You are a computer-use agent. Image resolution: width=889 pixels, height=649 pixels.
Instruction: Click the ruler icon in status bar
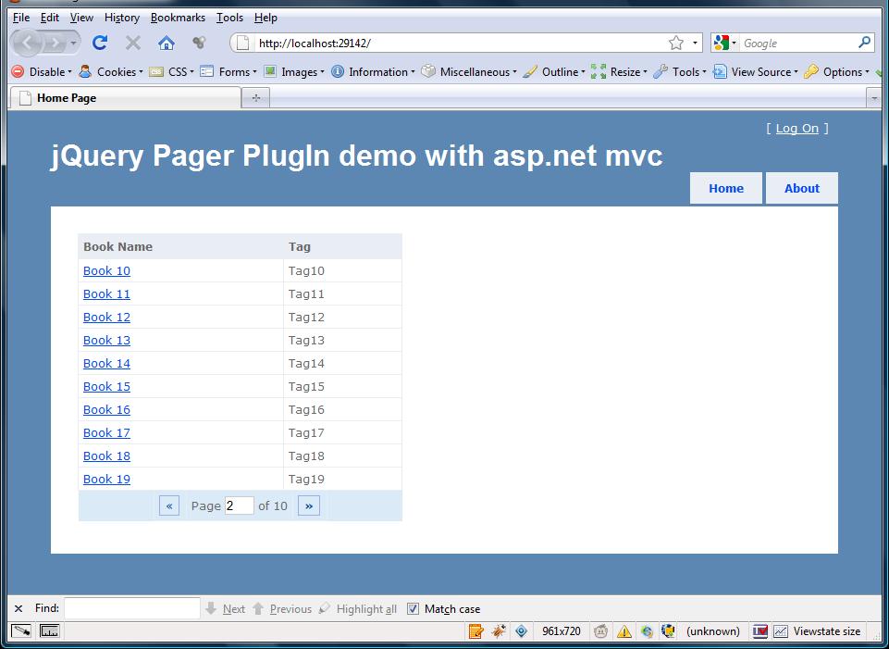(x=49, y=630)
